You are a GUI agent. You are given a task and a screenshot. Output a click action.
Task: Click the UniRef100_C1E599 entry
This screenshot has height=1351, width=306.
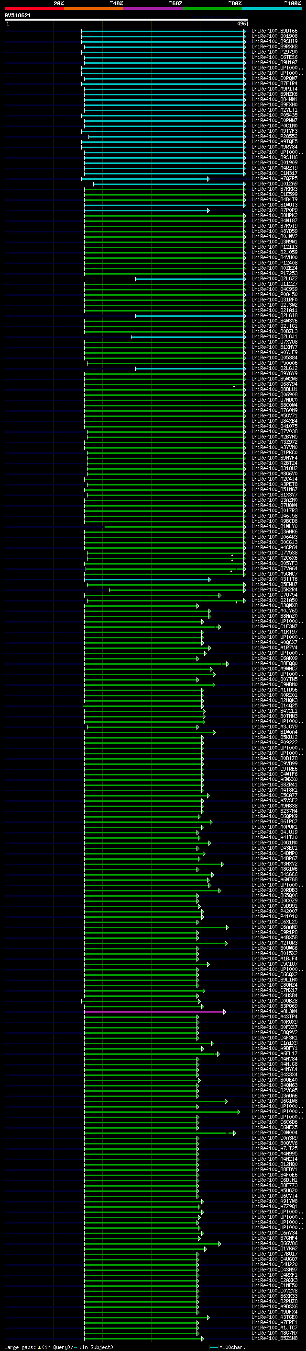click(274, 194)
